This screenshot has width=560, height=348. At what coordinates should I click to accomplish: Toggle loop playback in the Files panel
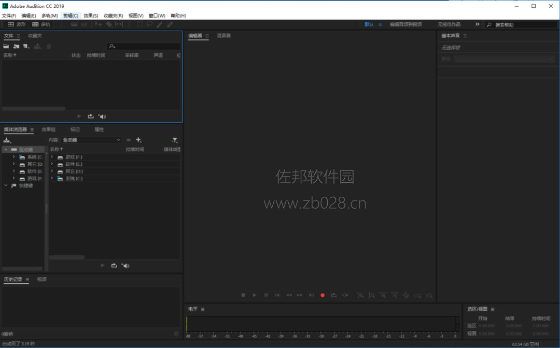point(91,116)
